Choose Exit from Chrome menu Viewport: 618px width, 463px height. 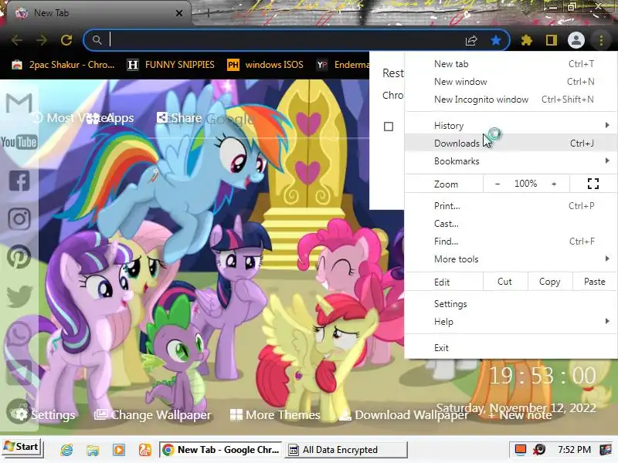511,348
